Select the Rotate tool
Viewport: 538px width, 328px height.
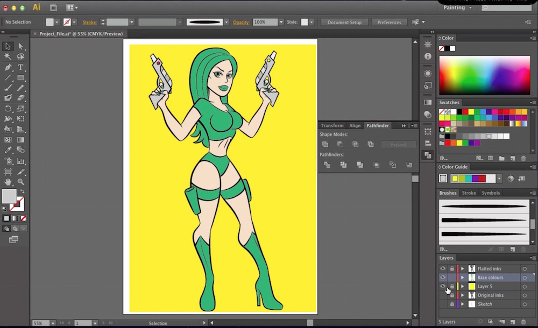pyautogui.click(x=8, y=109)
